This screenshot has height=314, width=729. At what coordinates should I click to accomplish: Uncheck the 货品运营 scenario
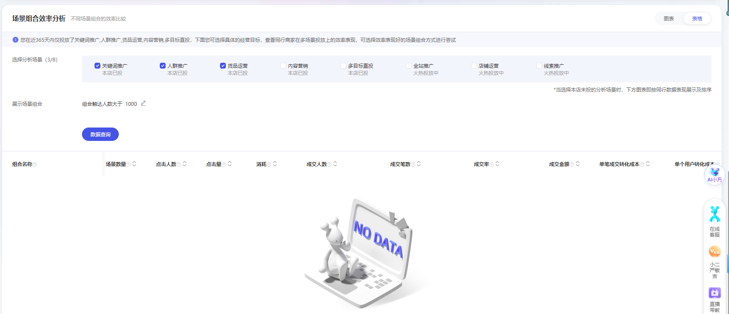(x=223, y=66)
